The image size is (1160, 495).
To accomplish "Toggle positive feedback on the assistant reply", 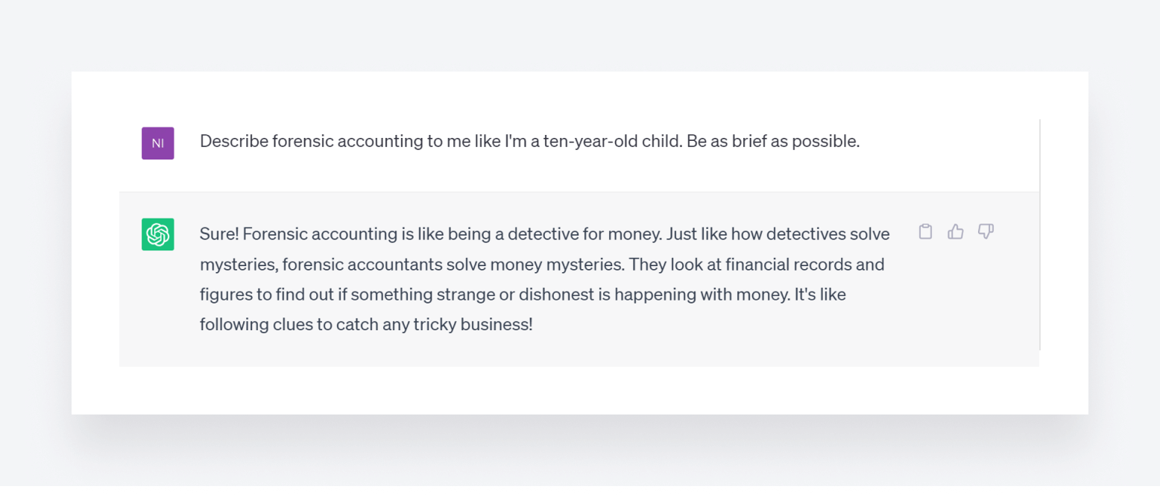I will 956,232.
